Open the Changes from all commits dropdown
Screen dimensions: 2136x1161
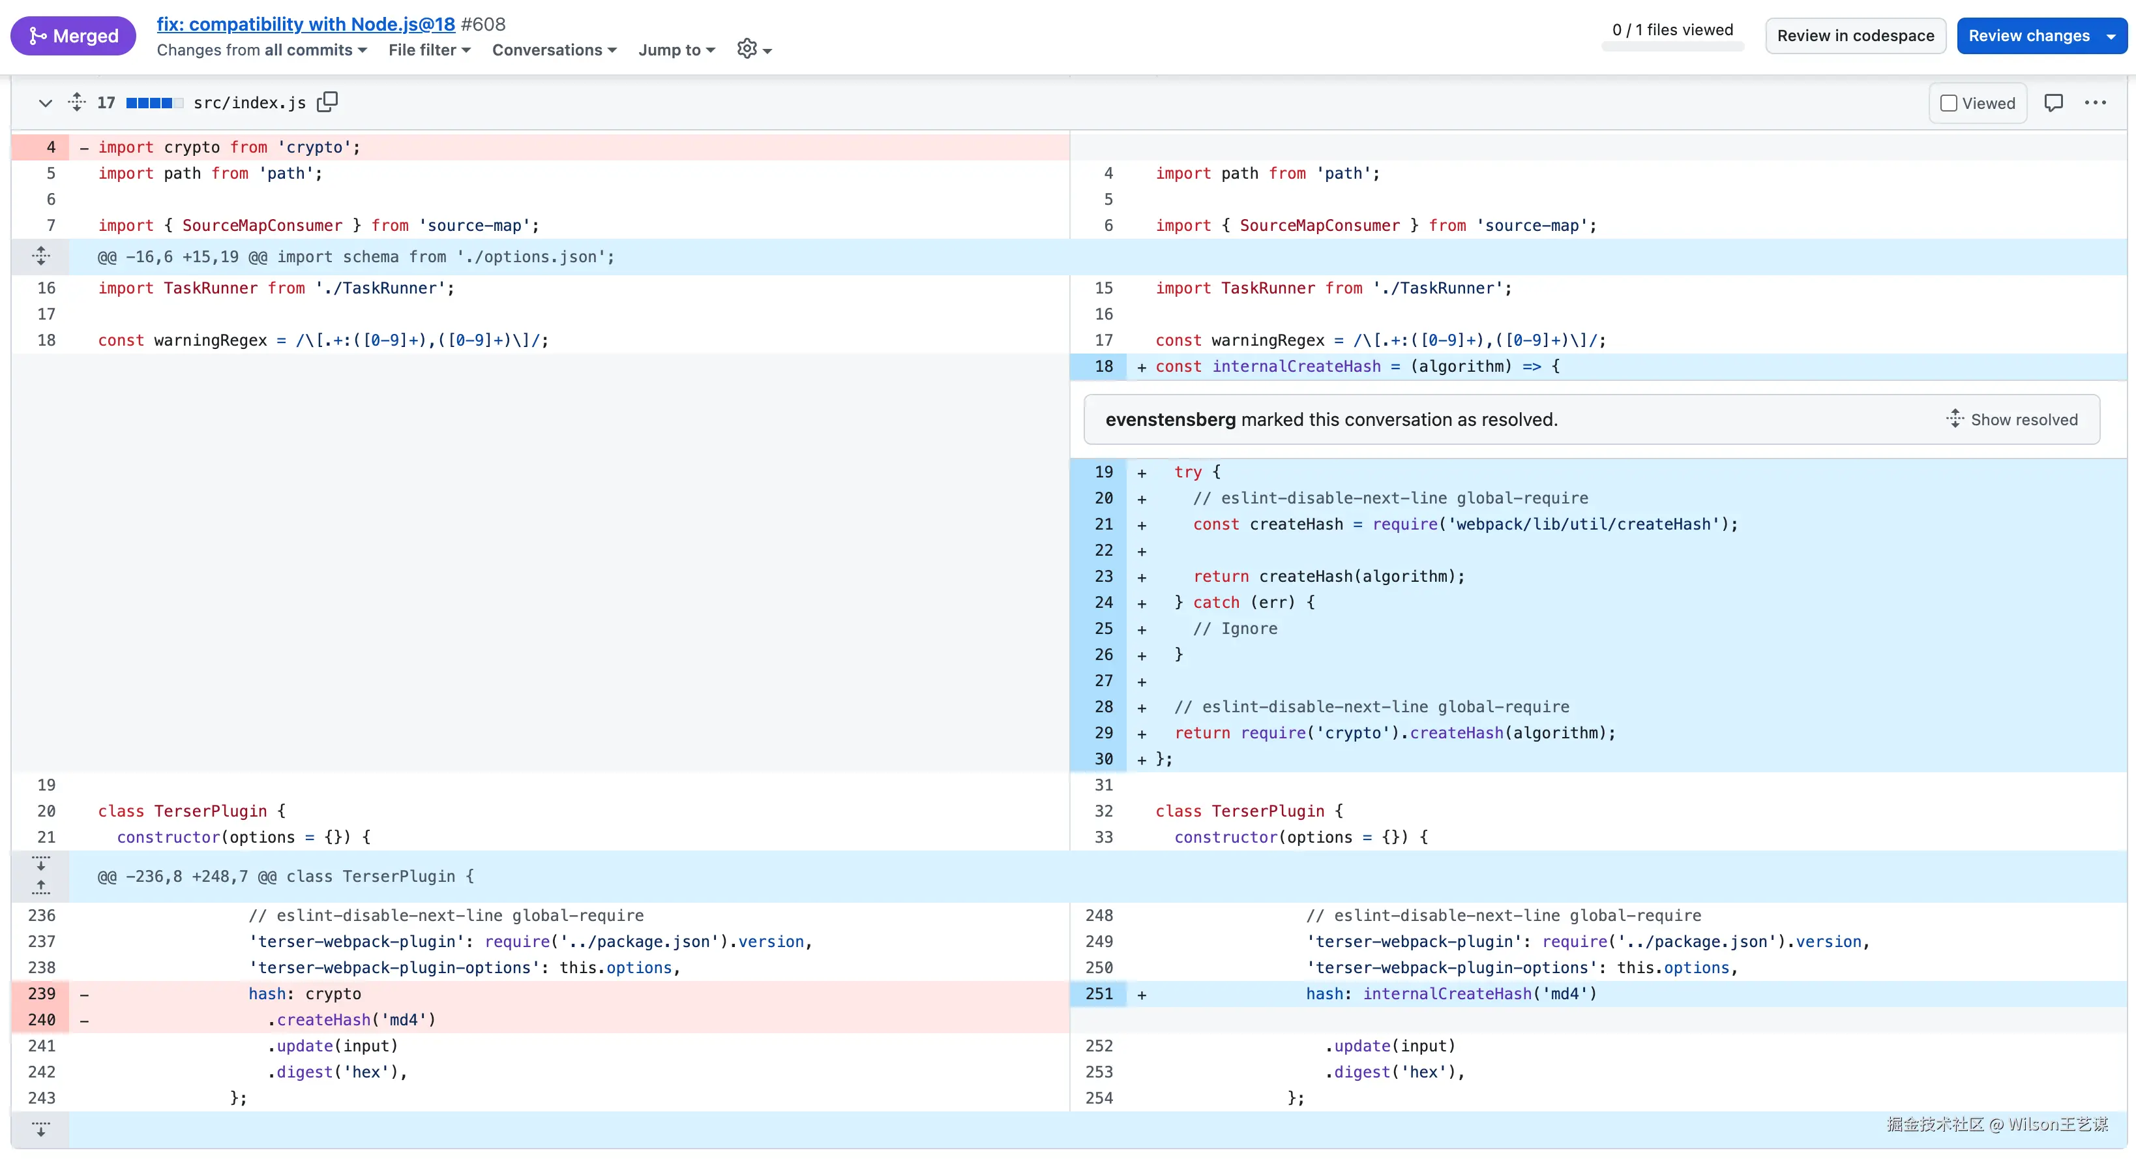[261, 50]
